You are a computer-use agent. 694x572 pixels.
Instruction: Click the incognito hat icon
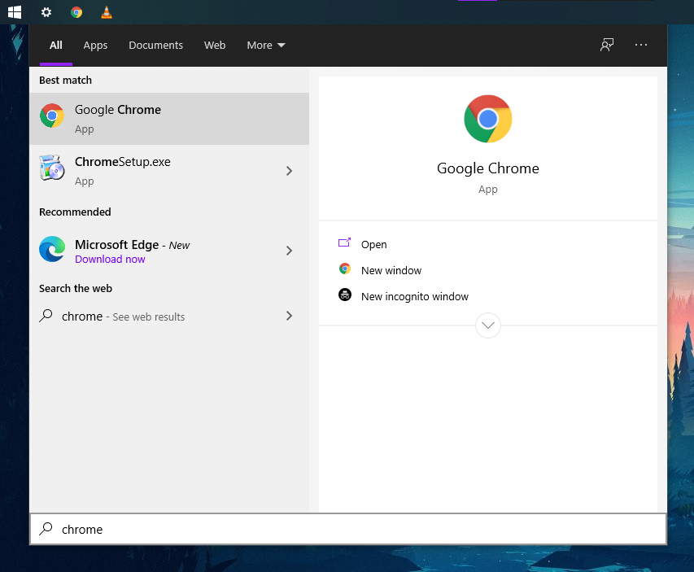pos(345,295)
